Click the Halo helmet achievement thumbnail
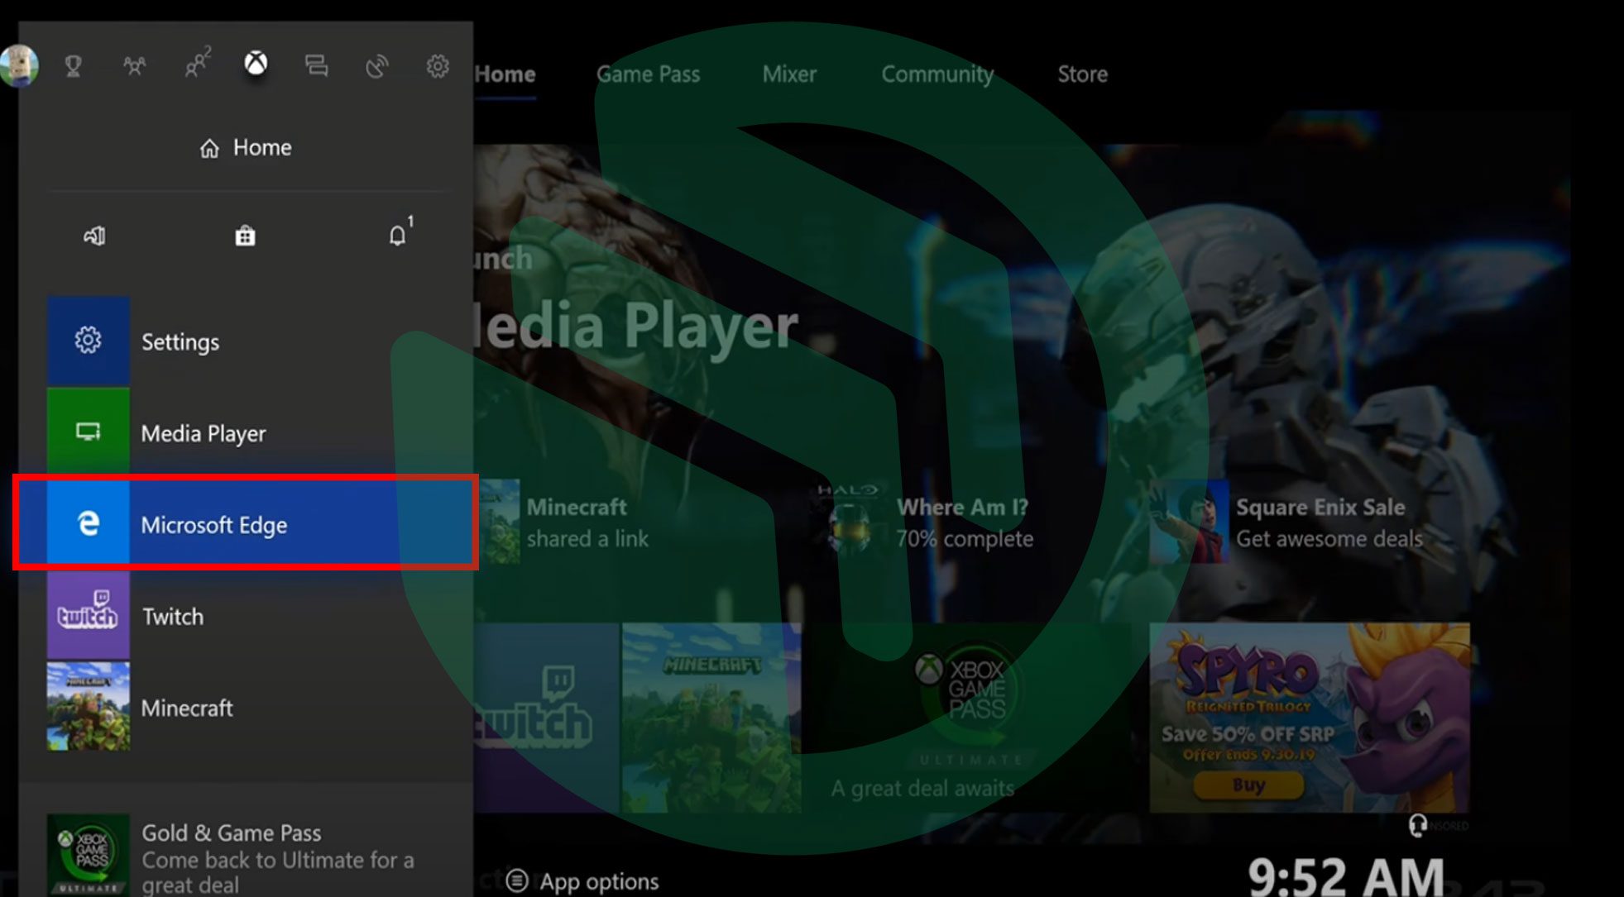 coord(850,523)
